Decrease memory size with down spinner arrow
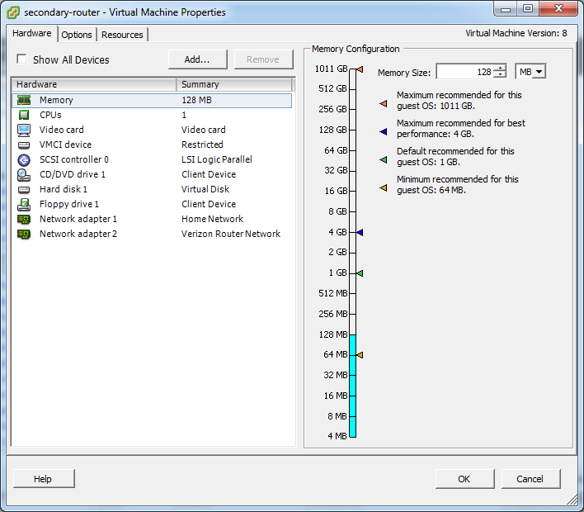 [x=500, y=74]
